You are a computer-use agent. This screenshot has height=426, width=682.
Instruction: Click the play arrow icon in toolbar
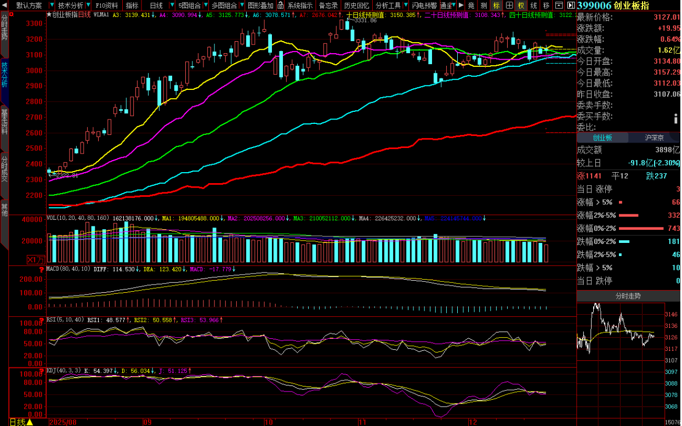[x=461, y=5]
